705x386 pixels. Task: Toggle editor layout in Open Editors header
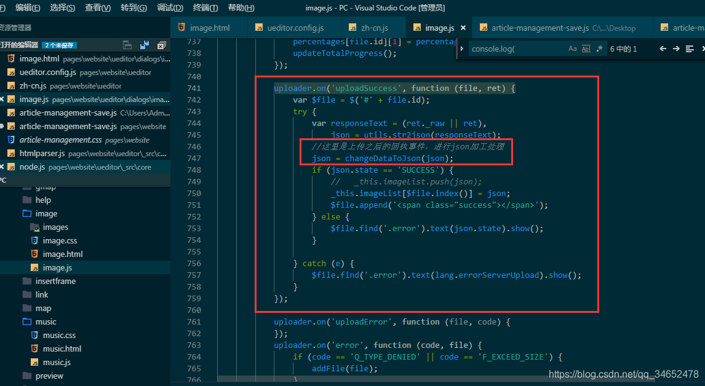pos(127,45)
